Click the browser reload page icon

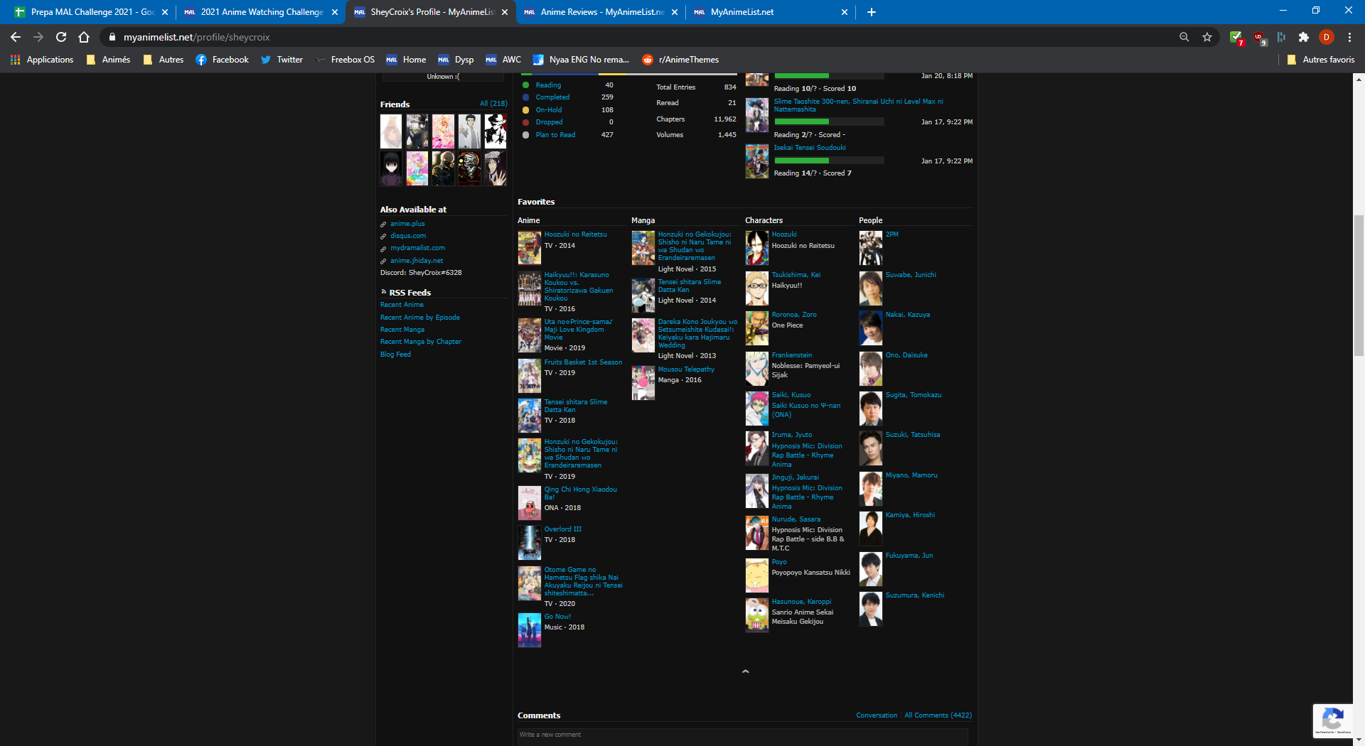(61, 37)
